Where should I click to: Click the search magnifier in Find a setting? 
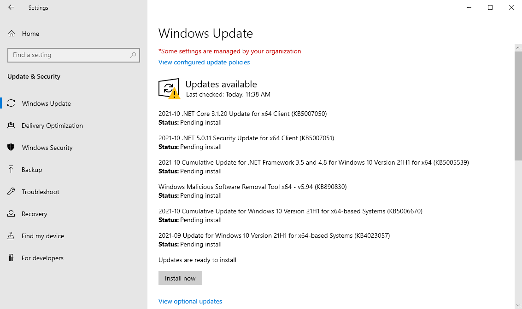coord(133,55)
